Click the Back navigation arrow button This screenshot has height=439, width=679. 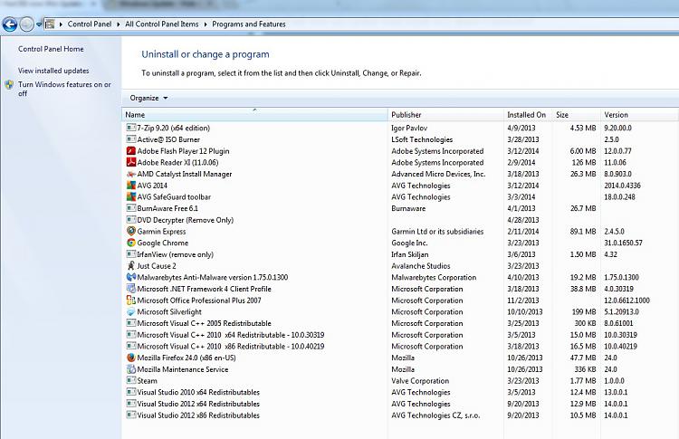coord(10,24)
